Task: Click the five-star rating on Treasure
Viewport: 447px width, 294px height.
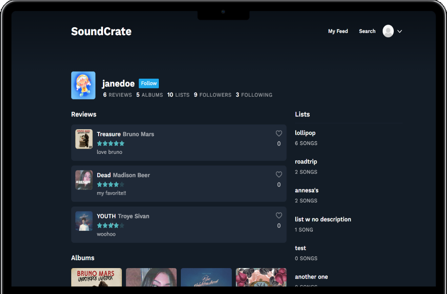Action: coord(110,144)
